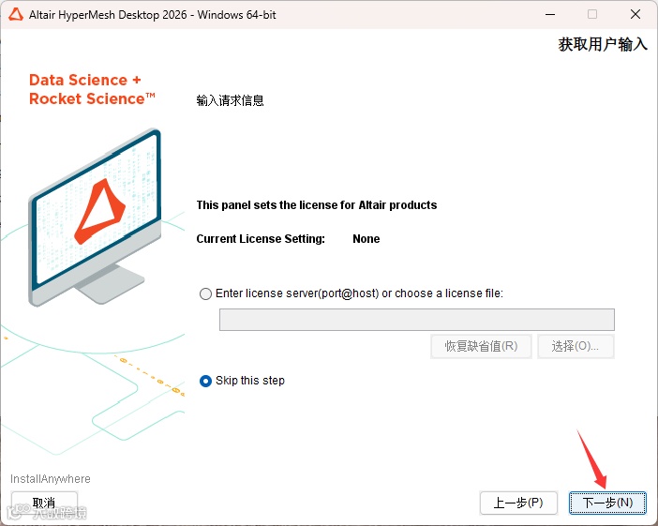Select the Skip this step radio button
The image size is (658, 526).
tap(205, 381)
